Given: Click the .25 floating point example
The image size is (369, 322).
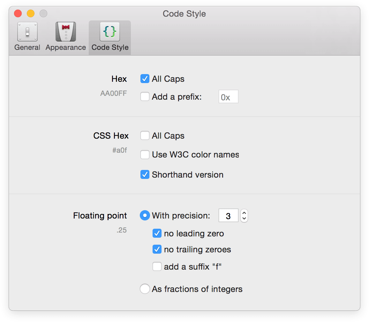Looking at the screenshot, I should pyautogui.click(x=122, y=230).
